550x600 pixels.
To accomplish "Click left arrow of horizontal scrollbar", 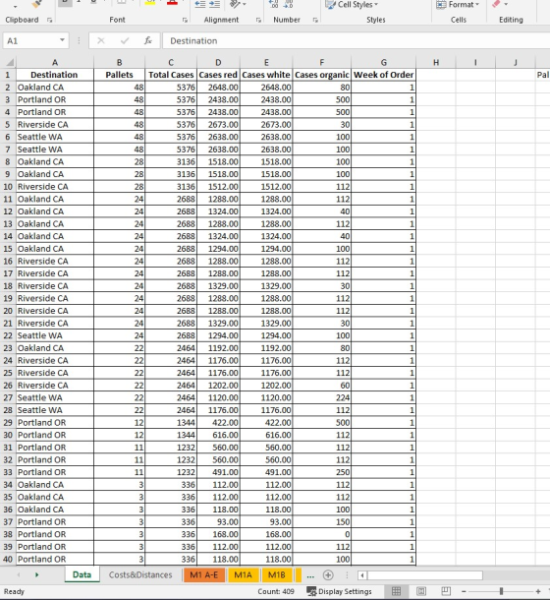I will [362, 574].
